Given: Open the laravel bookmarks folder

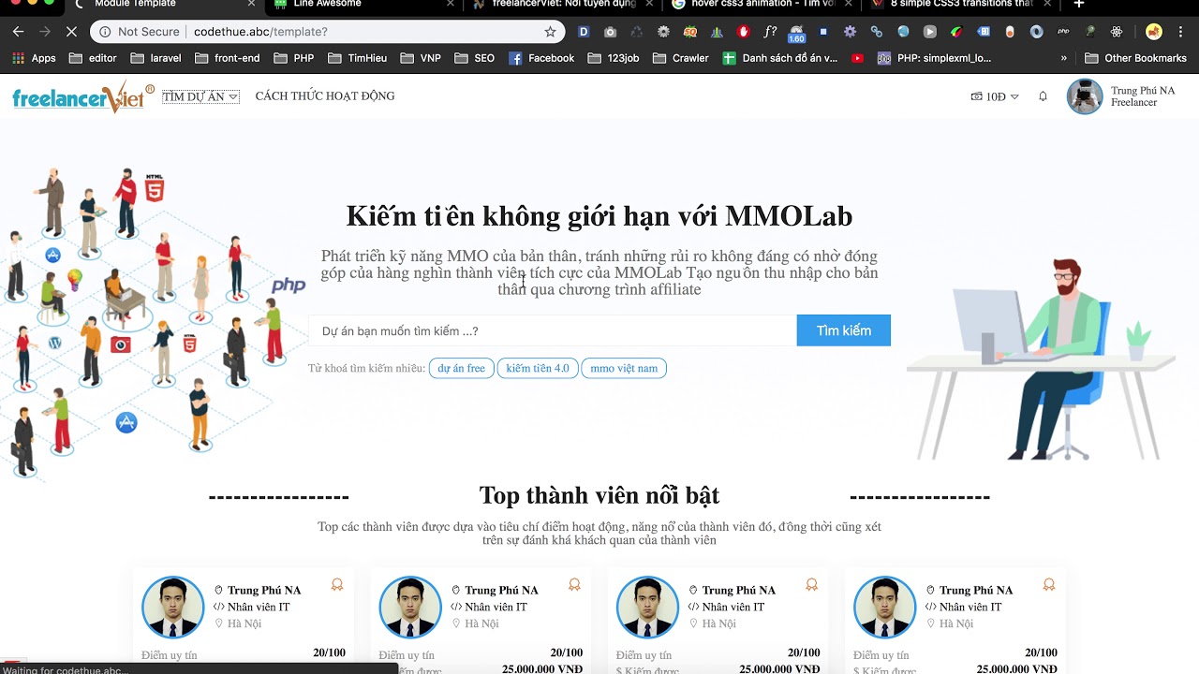Looking at the screenshot, I should [155, 58].
